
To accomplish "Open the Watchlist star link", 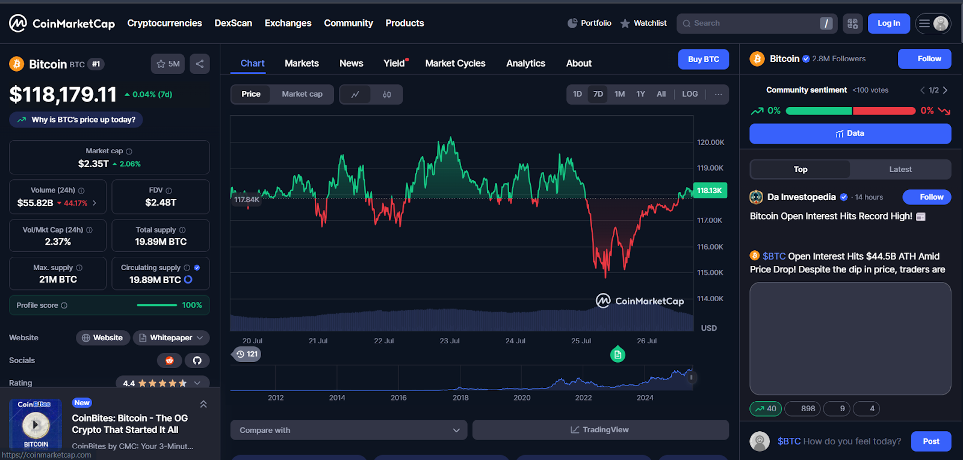I will [643, 23].
